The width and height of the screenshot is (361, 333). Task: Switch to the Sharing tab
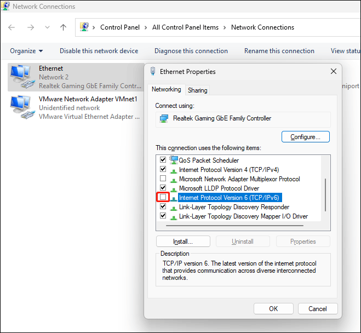click(197, 90)
